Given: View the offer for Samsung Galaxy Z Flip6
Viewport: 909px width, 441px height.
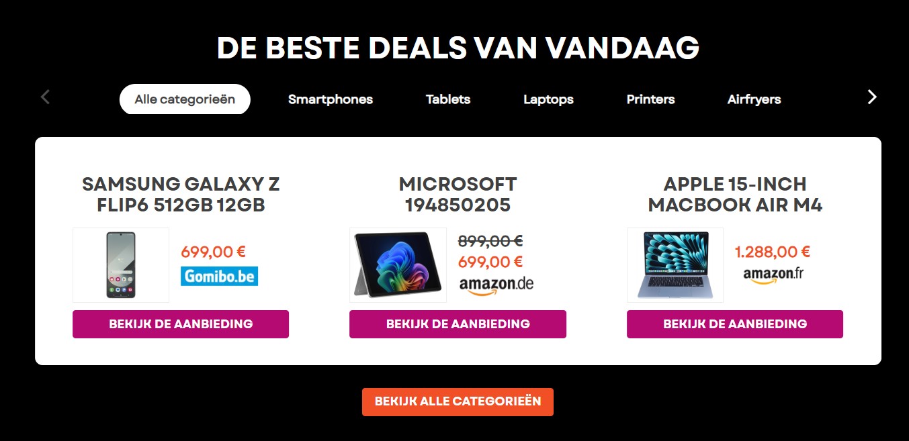Looking at the screenshot, I should (x=181, y=324).
